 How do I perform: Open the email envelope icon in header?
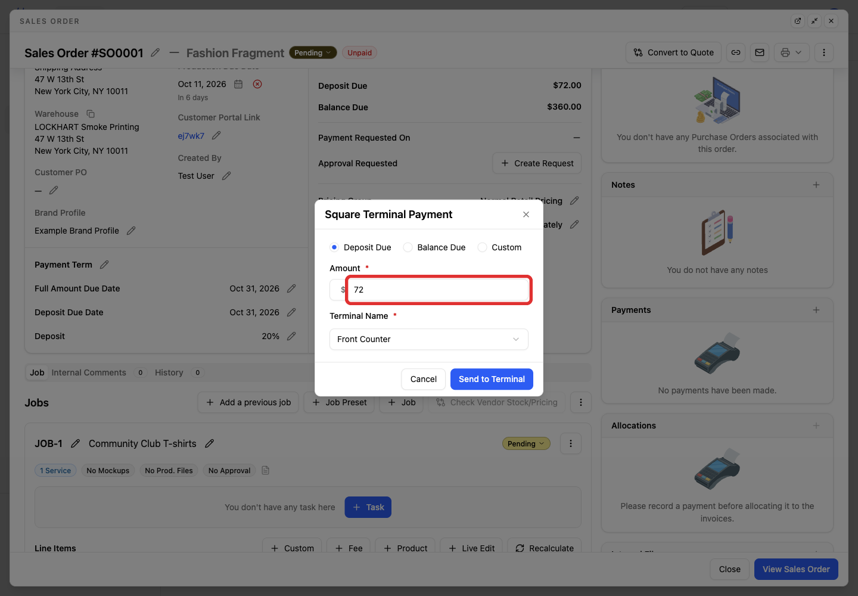pyautogui.click(x=760, y=52)
